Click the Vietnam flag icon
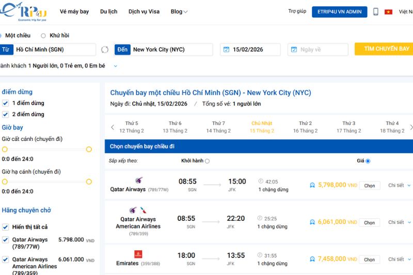The width and height of the screenshot is (413, 275). (x=388, y=12)
